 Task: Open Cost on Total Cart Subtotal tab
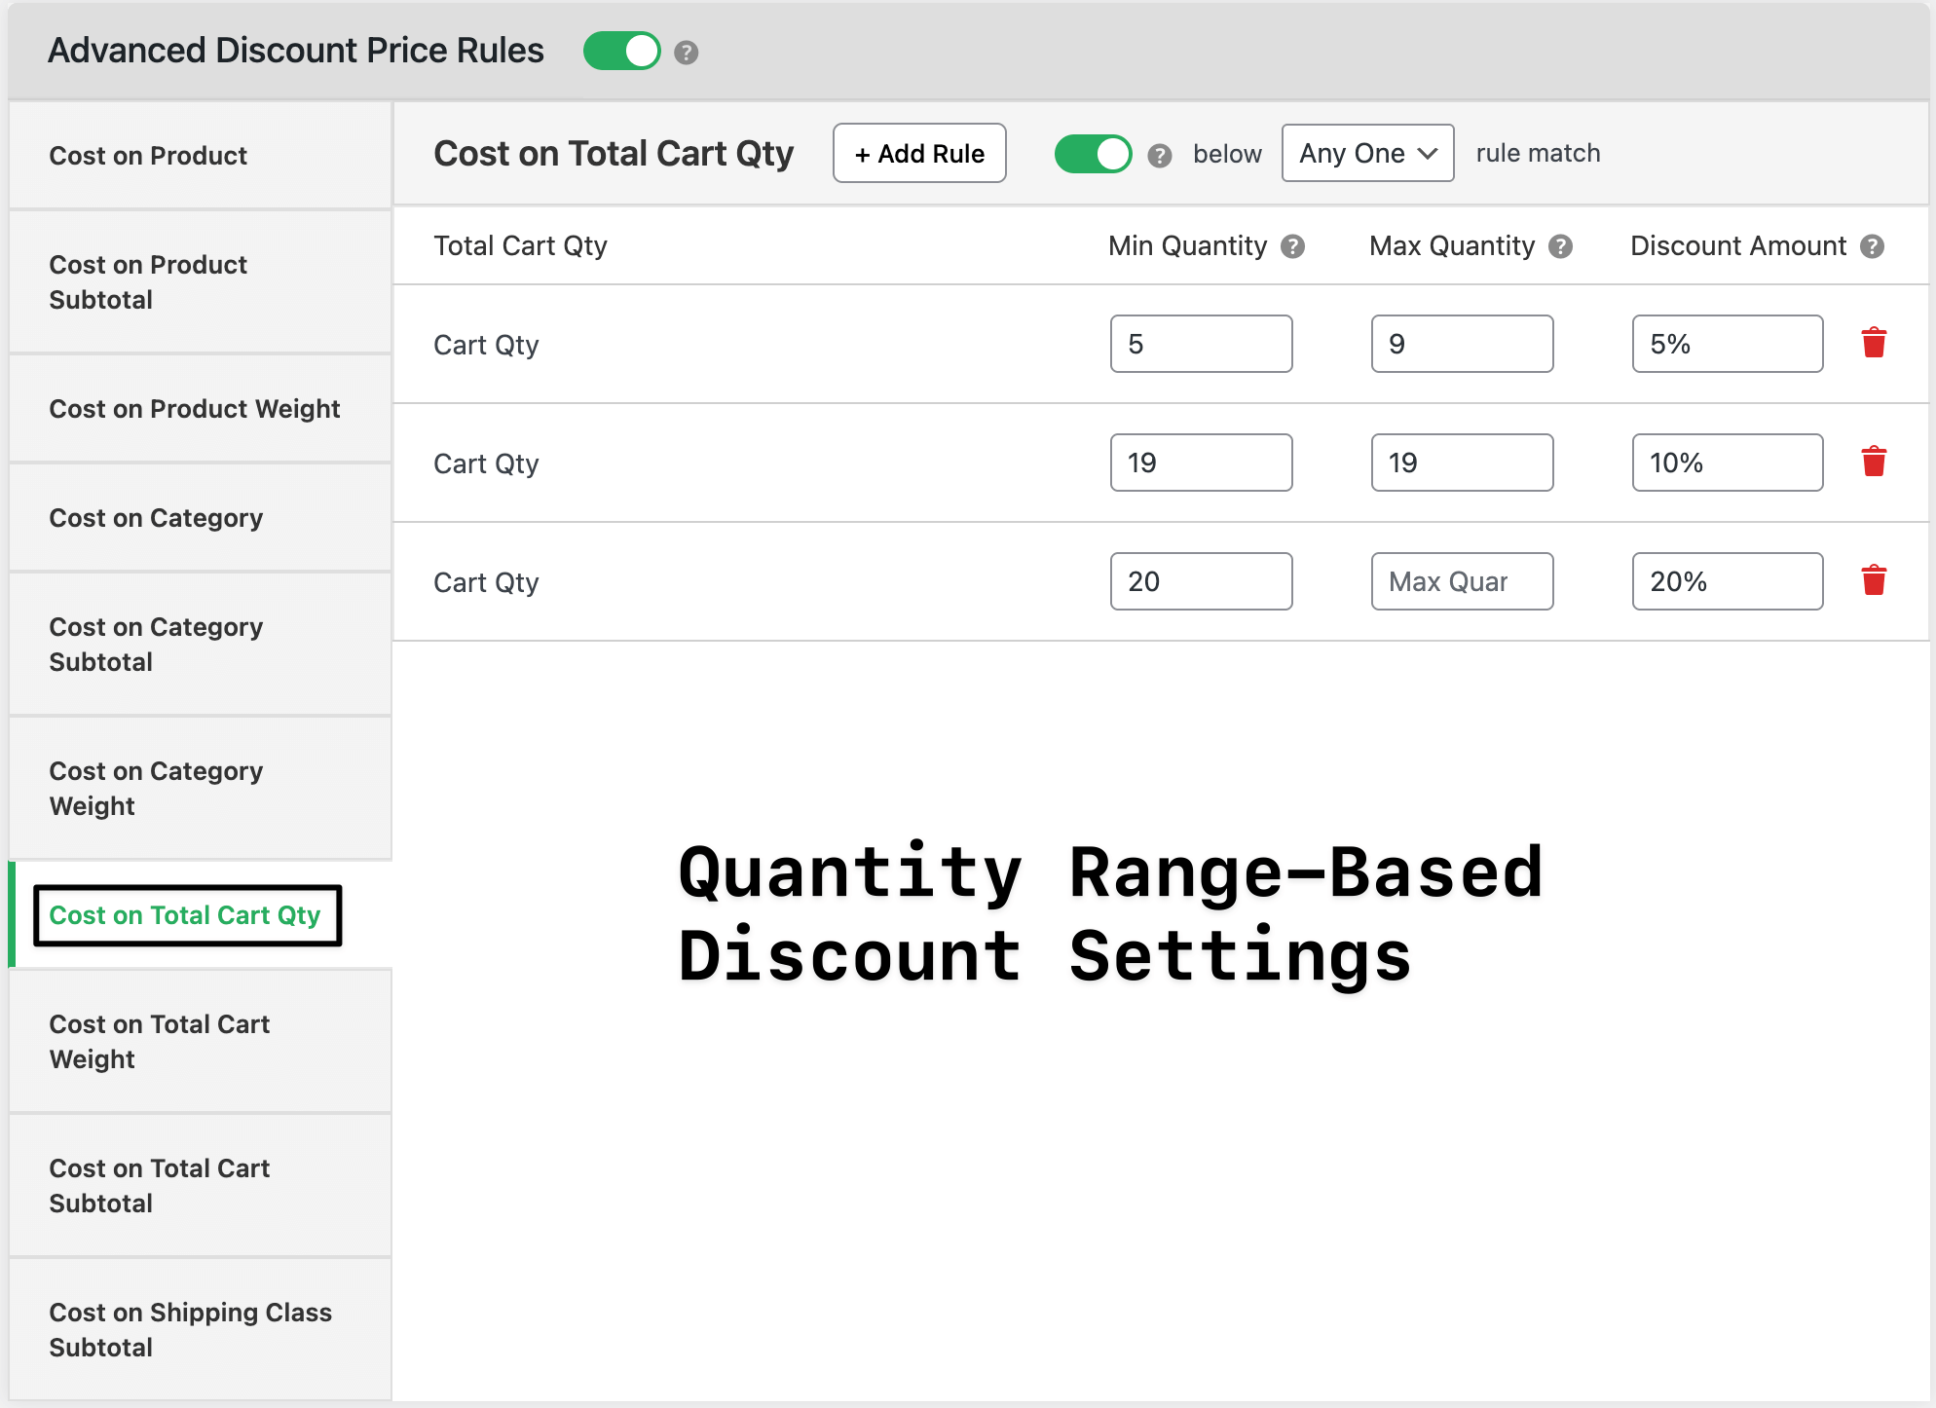(x=160, y=1185)
